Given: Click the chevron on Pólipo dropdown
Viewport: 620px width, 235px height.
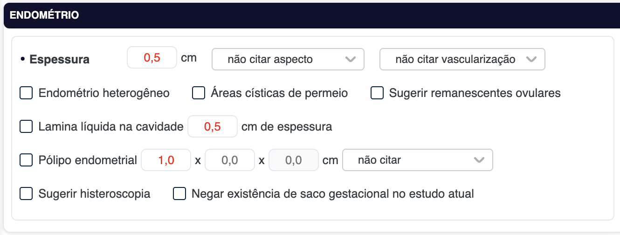Looking at the screenshot, I should (x=478, y=160).
